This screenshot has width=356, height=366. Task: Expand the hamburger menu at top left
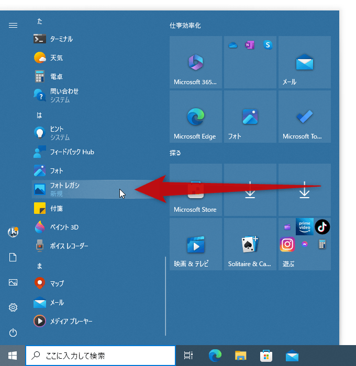click(x=13, y=25)
